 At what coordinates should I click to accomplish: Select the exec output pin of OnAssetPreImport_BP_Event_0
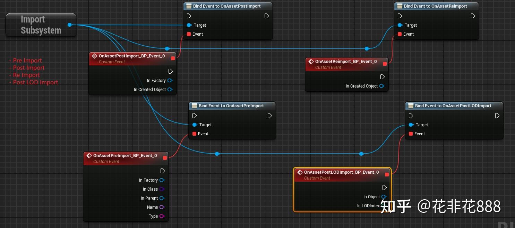[x=163, y=171]
